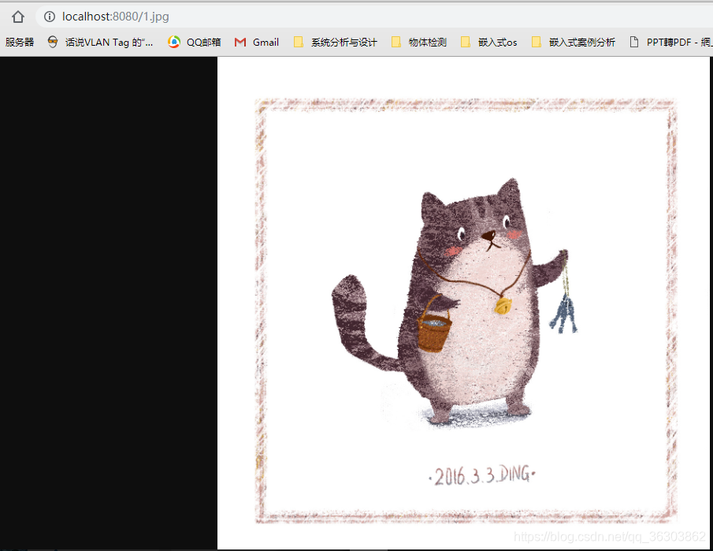Open the site information icon in address bar
This screenshot has height=551, width=713.
pos(49,17)
